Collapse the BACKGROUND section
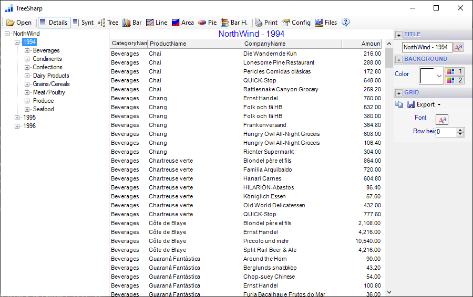Image resolution: width=473 pixels, height=297 pixels. [x=399, y=60]
